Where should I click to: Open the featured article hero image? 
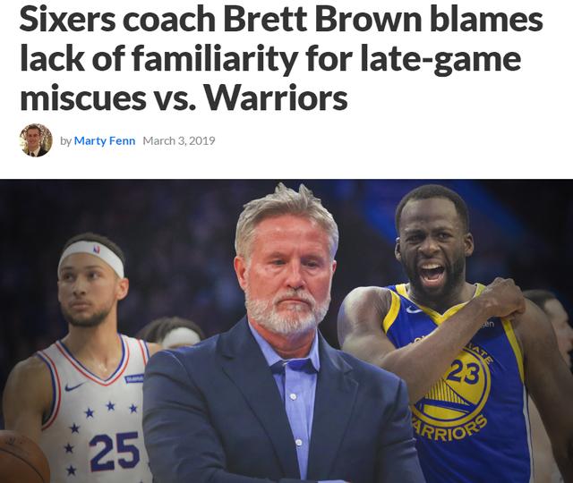pyautogui.click(x=286, y=331)
